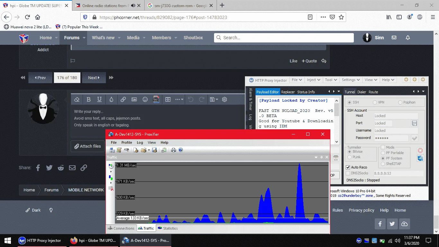Image resolution: width=439 pixels, height=247 pixels.
Task: Reload the page in Firefox
Action: 27,17
